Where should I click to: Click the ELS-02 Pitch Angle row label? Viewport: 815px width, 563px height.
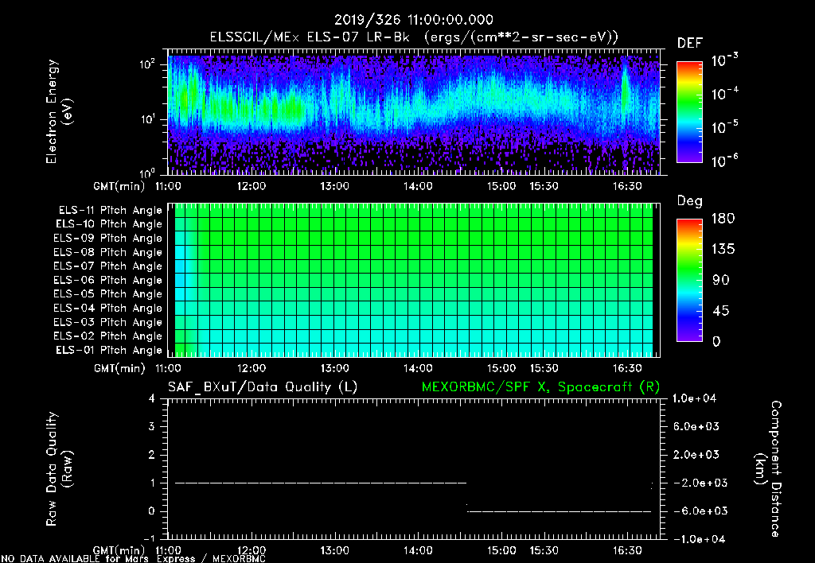point(108,336)
